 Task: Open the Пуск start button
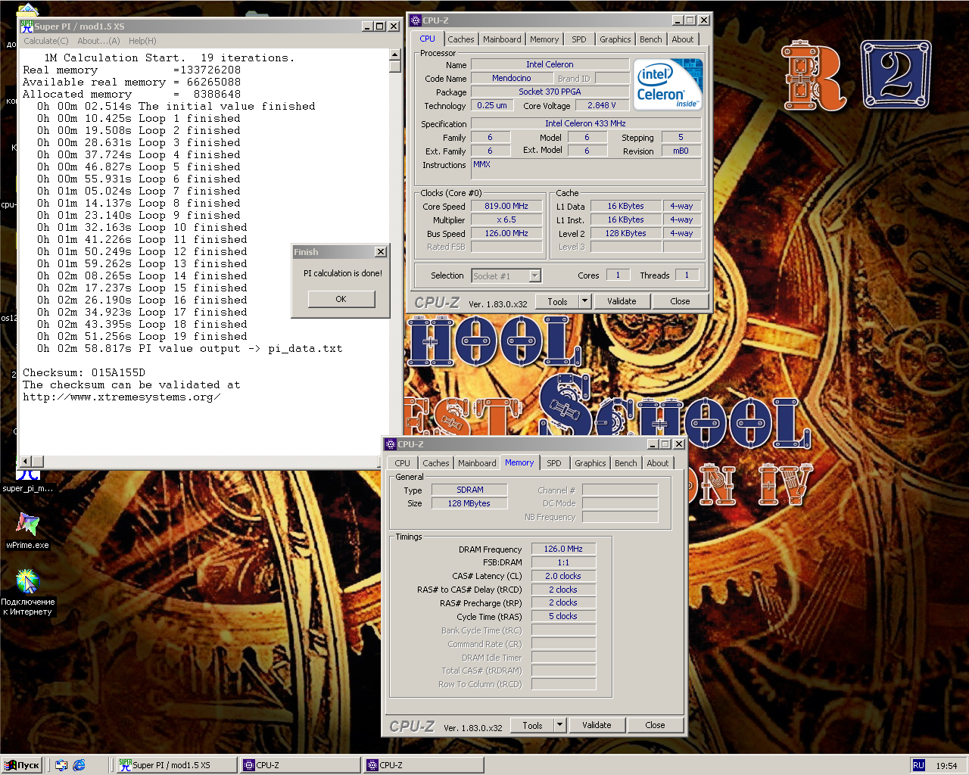click(x=23, y=765)
